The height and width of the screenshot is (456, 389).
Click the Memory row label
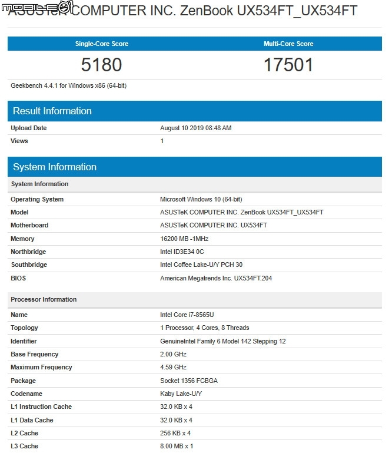pos(22,239)
